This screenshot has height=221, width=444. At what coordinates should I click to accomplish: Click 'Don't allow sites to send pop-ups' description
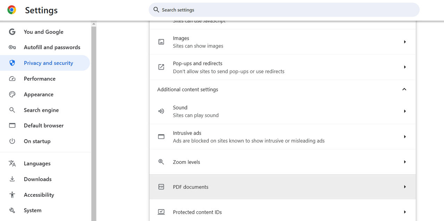click(229, 71)
